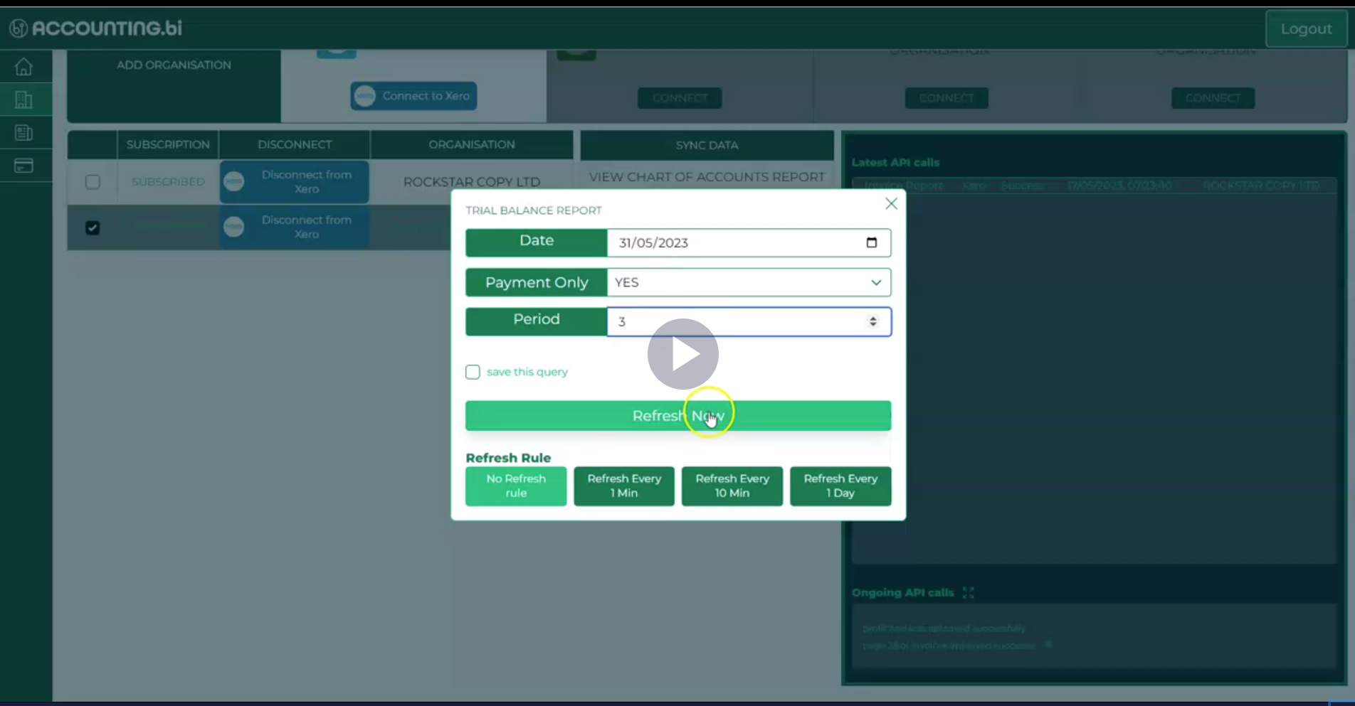This screenshot has height=706, width=1355.
Task: Select No Refresh rule option
Action: coord(516,486)
